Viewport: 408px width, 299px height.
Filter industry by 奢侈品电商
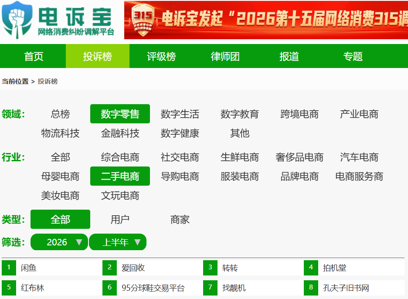(x=299, y=157)
